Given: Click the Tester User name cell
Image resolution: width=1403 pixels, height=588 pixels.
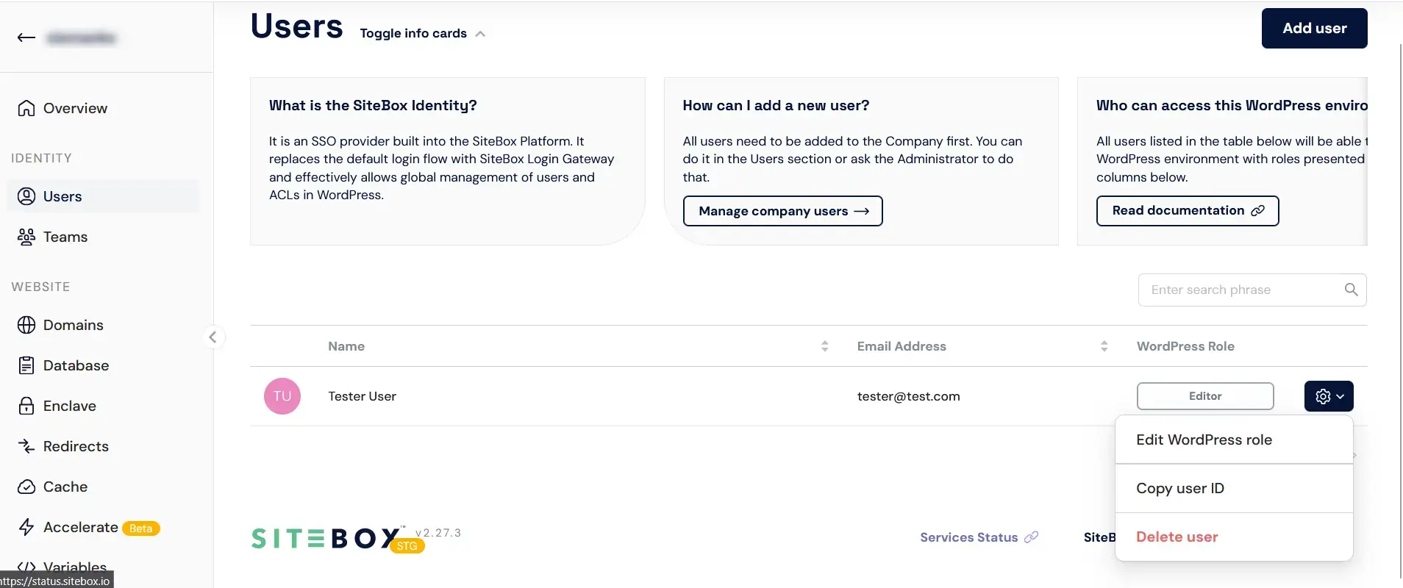Looking at the screenshot, I should coord(362,396).
